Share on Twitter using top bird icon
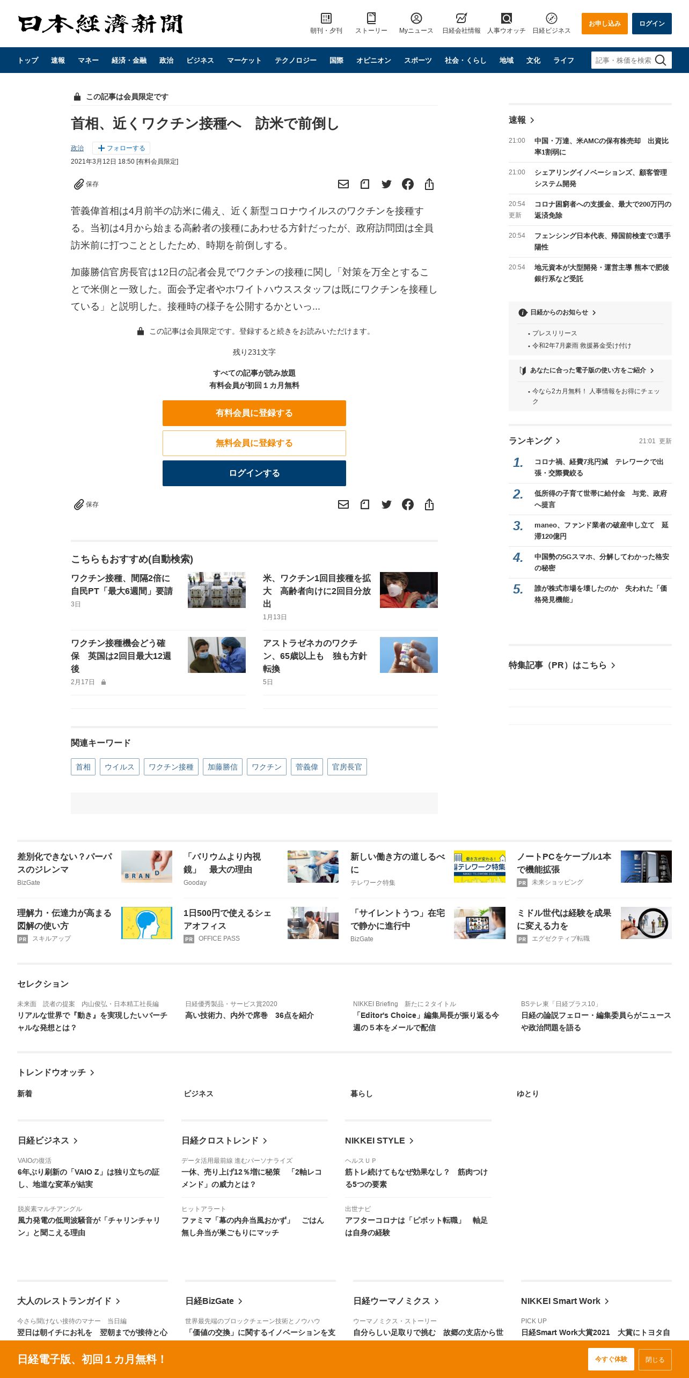 (386, 184)
